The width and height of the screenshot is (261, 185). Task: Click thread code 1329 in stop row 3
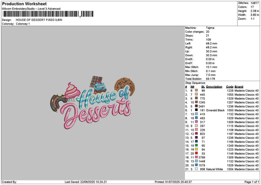tap(230, 99)
